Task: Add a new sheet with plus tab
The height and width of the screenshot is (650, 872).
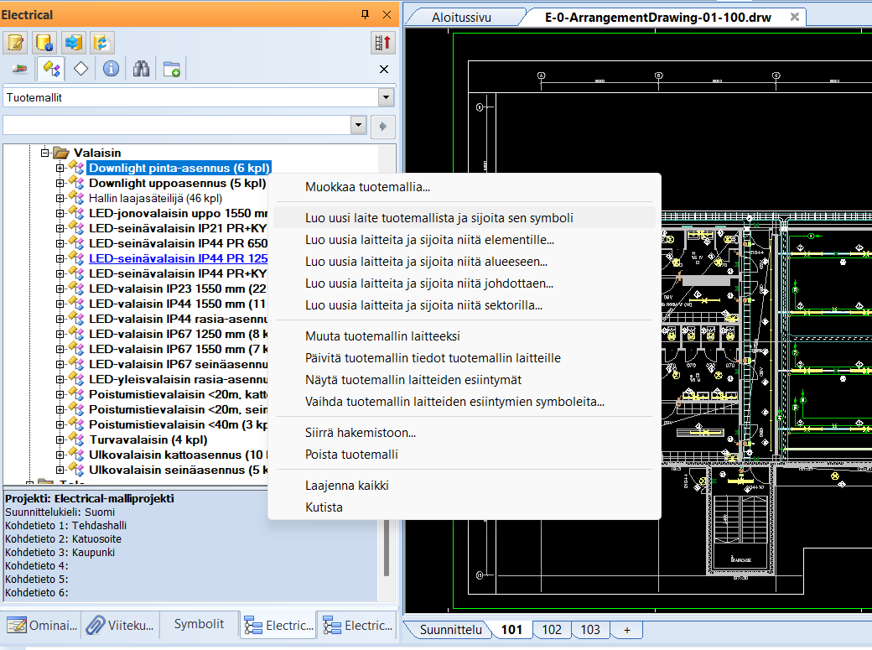Action: [x=626, y=630]
